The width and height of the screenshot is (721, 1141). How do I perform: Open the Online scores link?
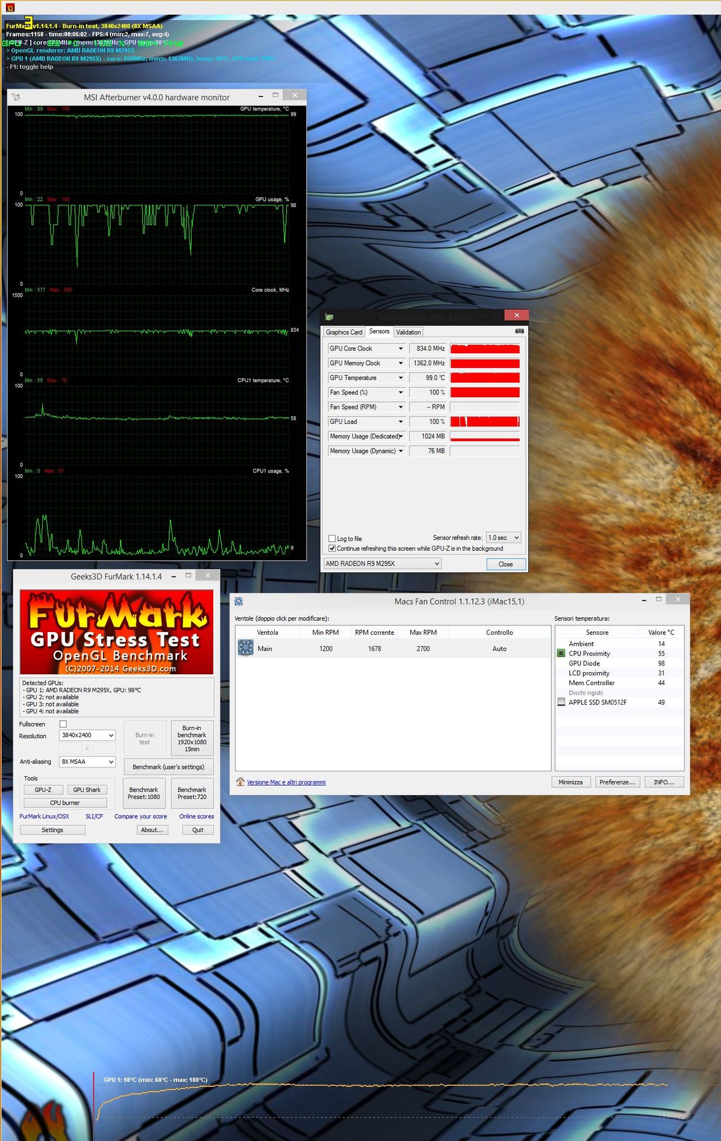197,817
